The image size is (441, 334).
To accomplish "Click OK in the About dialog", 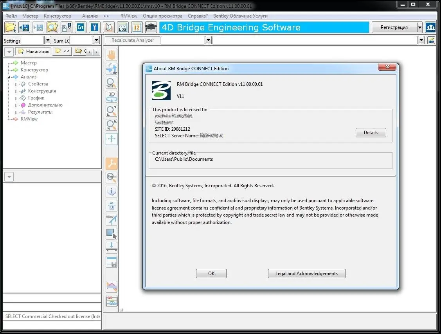I will [x=211, y=274].
